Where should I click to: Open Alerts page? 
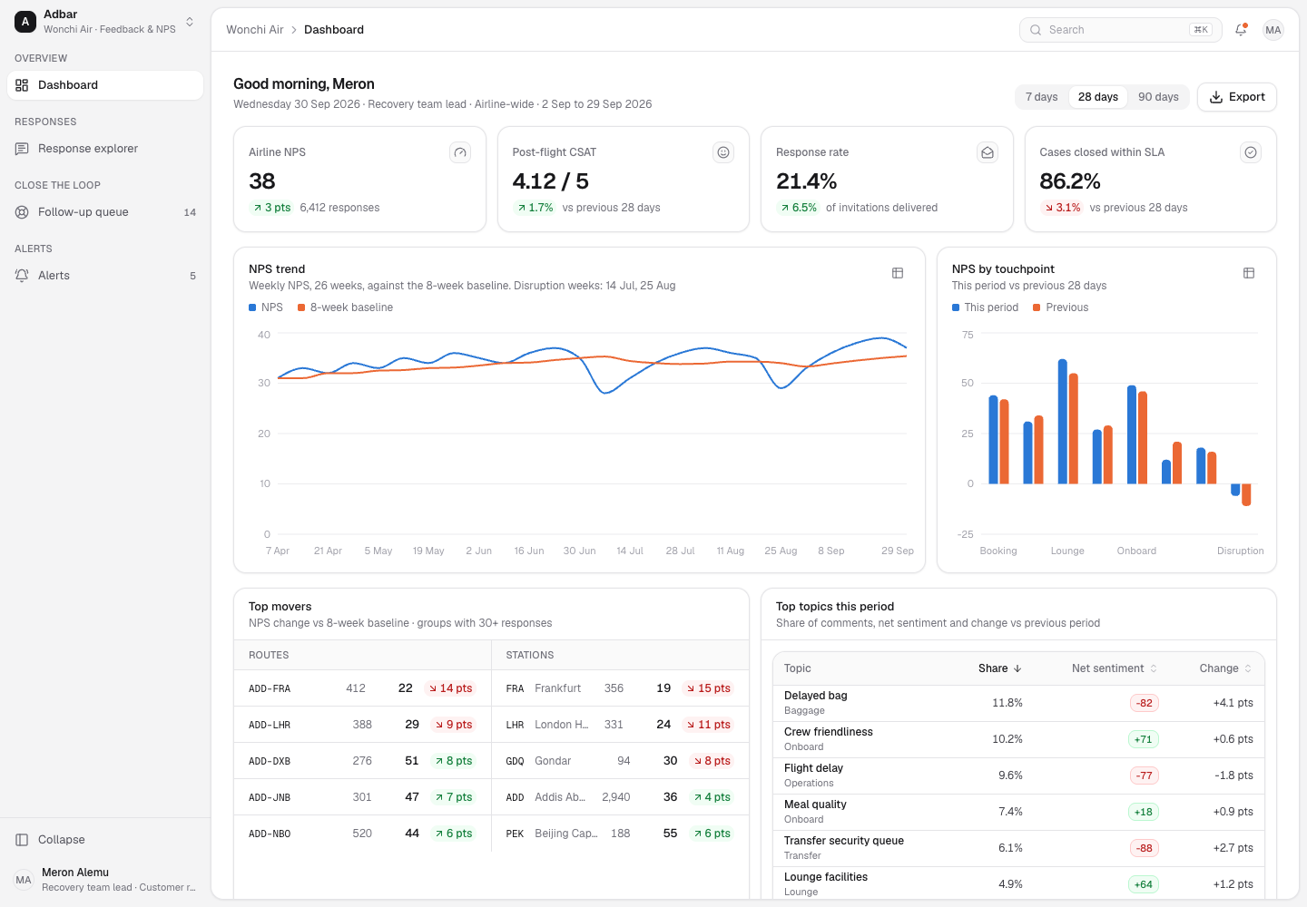point(105,276)
